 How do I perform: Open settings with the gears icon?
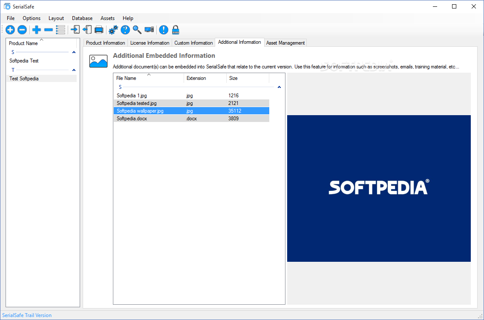click(113, 30)
